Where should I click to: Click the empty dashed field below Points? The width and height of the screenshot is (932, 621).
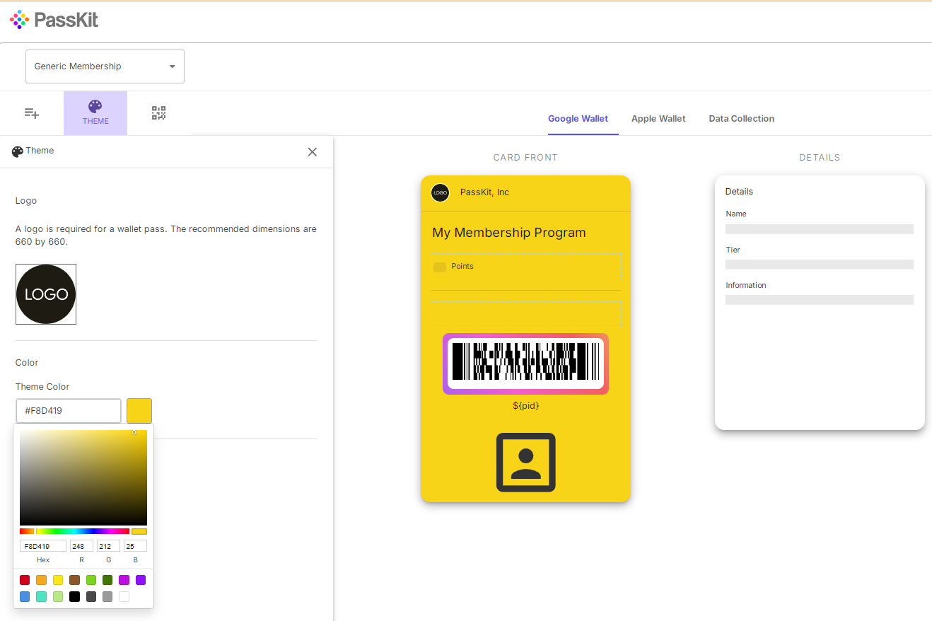[526, 314]
